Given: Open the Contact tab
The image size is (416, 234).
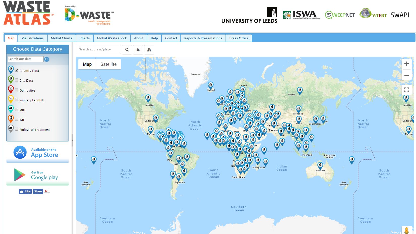Looking at the screenshot, I should [x=171, y=38].
